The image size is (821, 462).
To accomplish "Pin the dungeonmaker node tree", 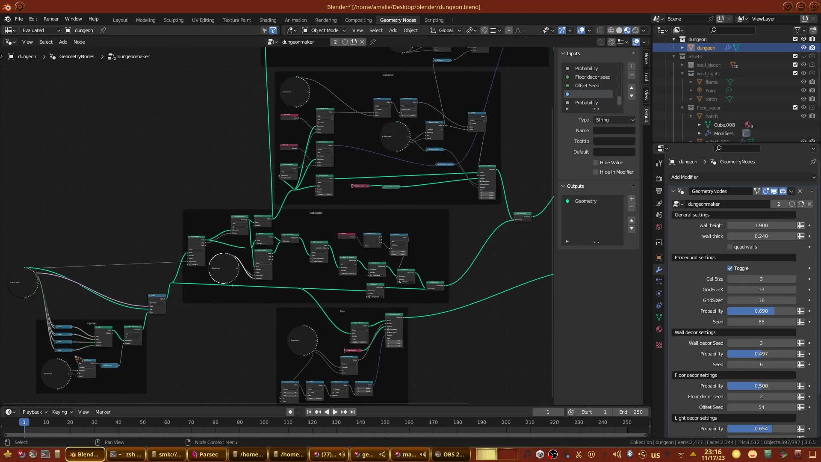I will (373, 42).
